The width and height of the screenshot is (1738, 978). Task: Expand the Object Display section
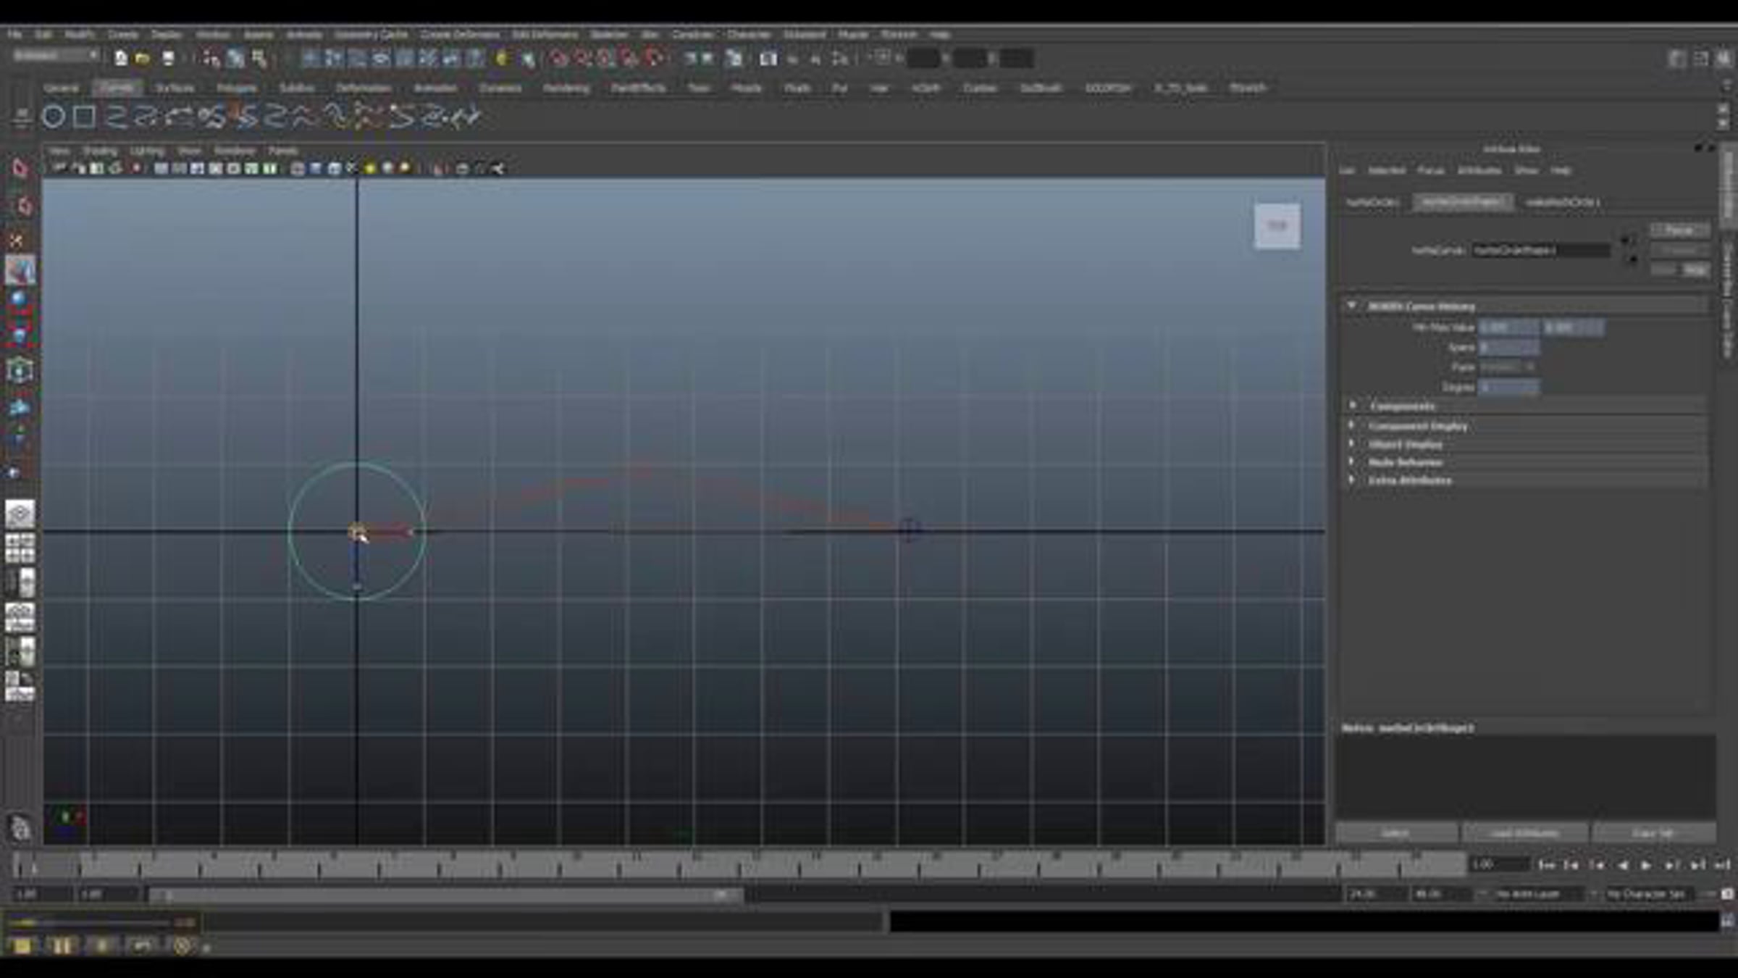pos(1351,443)
